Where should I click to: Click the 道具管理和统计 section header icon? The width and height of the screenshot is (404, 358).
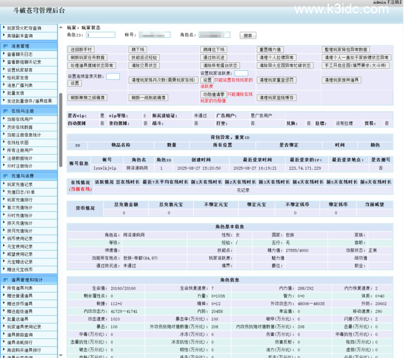(5, 280)
